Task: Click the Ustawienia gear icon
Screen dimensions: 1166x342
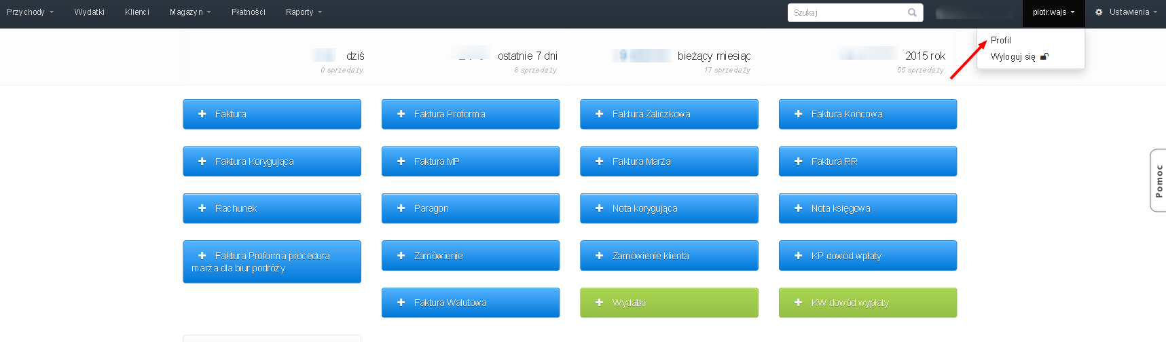Action: click(x=1099, y=12)
